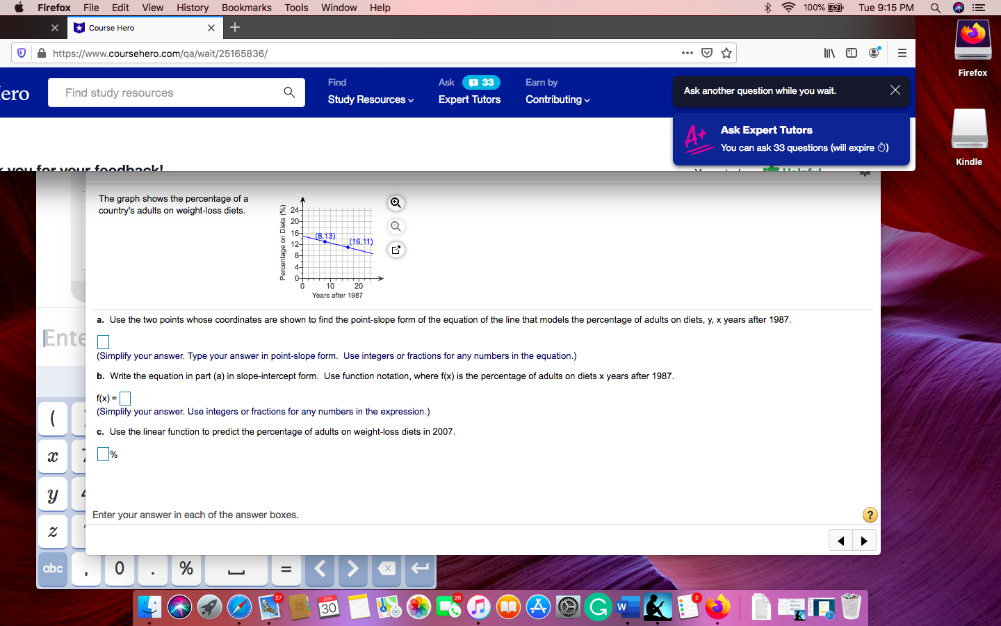Click the search magnifier in Course Hero search
Screen dimensions: 1001x626
pos(289,93)
